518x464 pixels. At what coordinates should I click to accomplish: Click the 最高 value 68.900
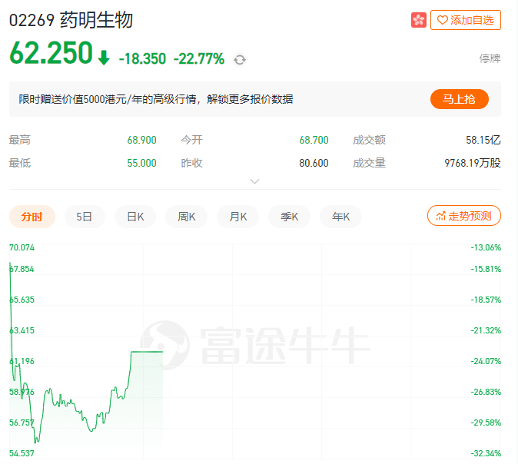141,140
